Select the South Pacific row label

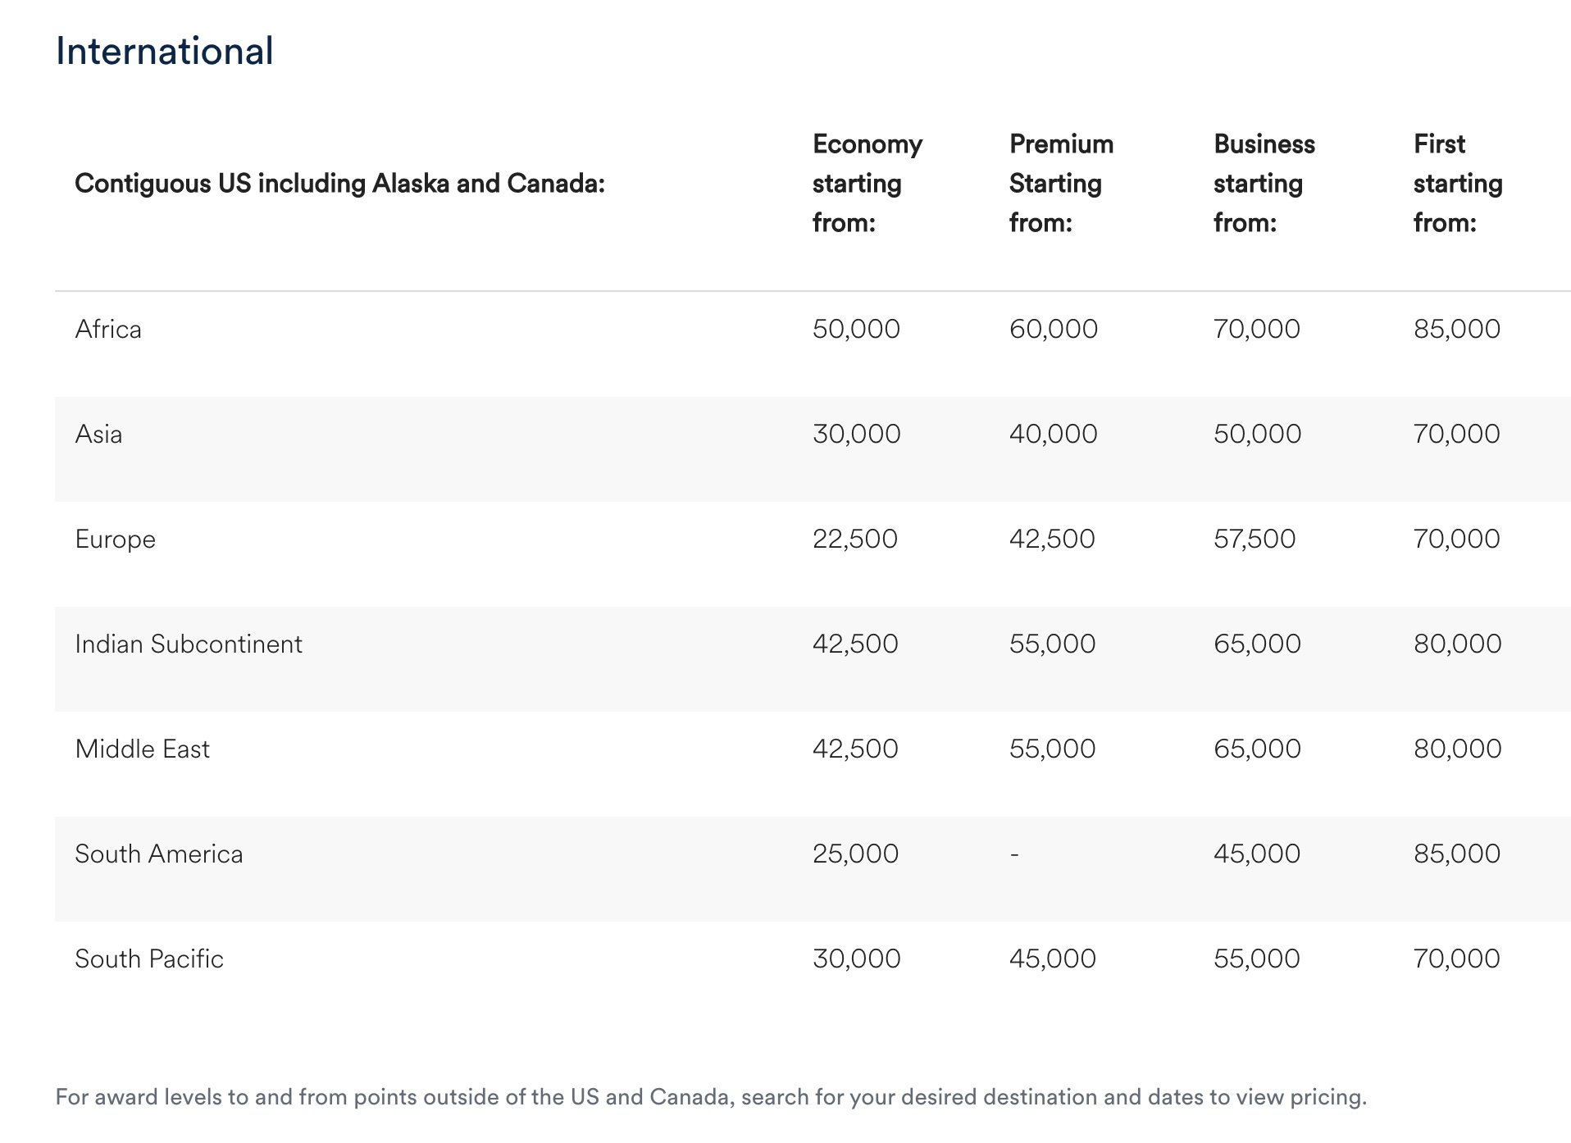[x=149, y=959]
